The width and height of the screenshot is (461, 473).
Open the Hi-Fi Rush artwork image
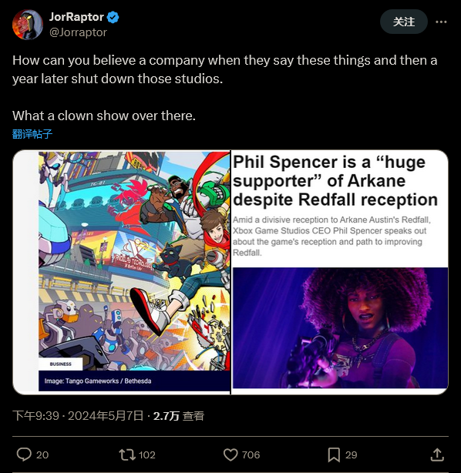coord(121,272)
